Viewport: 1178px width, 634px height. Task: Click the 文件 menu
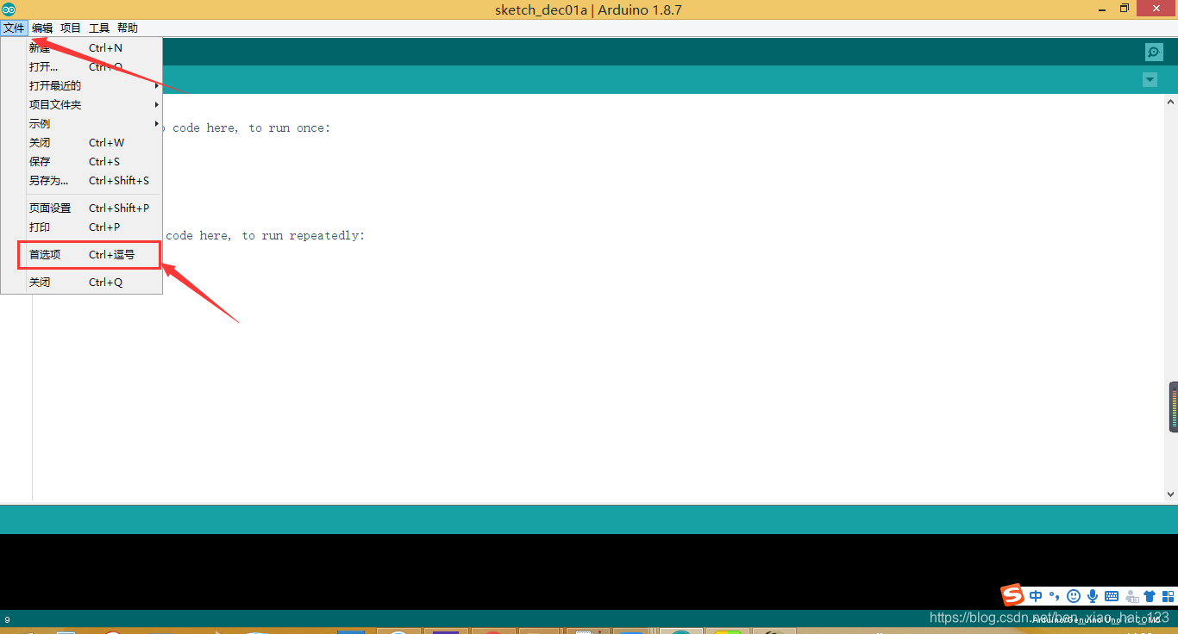(14, 28)
